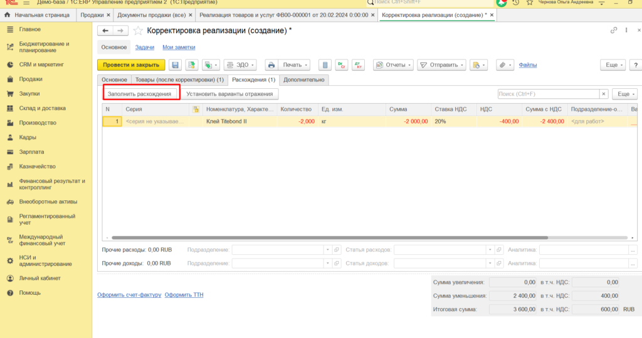642x338 pixels.
Task: Expand the Печать dropdown
Action: (295, 65)
